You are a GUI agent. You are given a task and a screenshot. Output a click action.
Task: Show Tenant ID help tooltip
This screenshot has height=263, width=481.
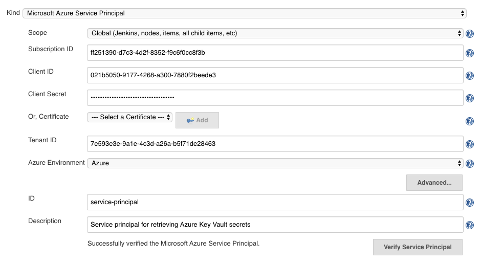coord(469,144)
